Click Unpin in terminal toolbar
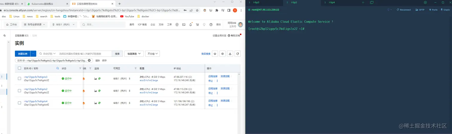The image size is (452, 134). pos(445,10)
